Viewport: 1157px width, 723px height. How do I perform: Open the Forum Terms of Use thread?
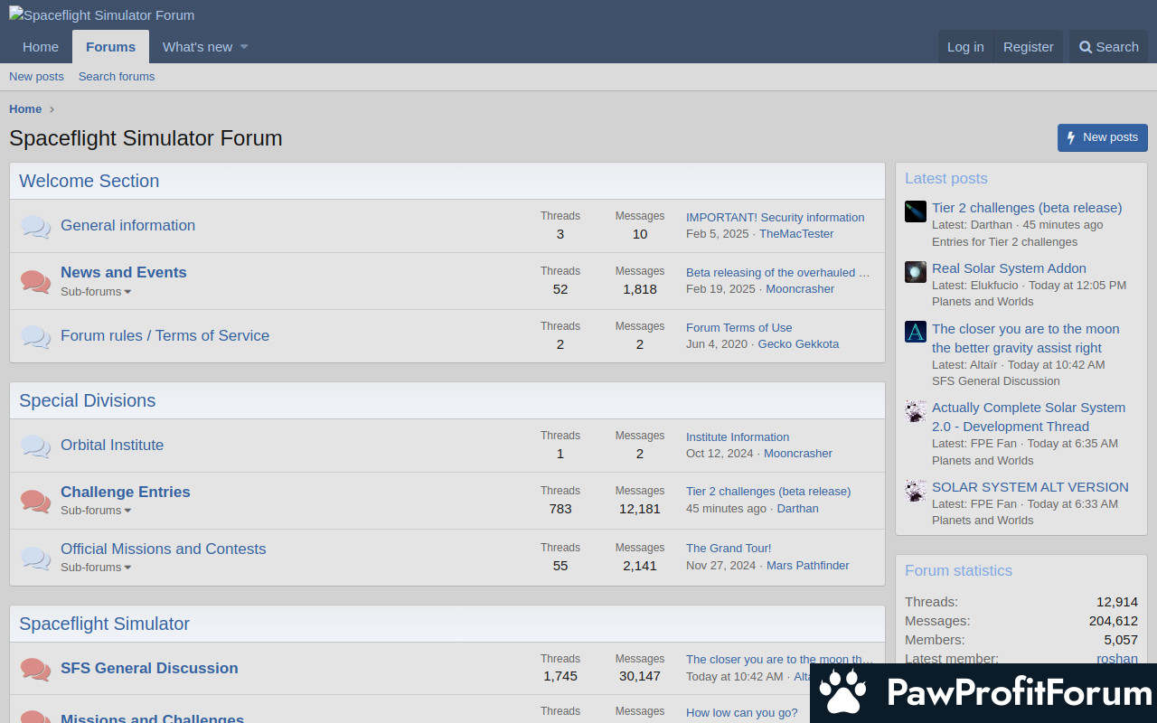coord(738,328)
